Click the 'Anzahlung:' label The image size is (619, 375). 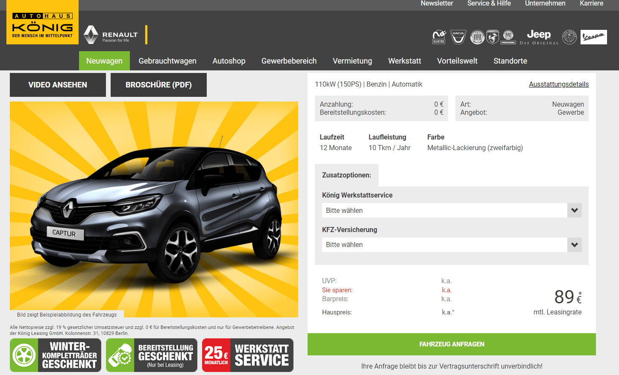click(x=336, y=104)
